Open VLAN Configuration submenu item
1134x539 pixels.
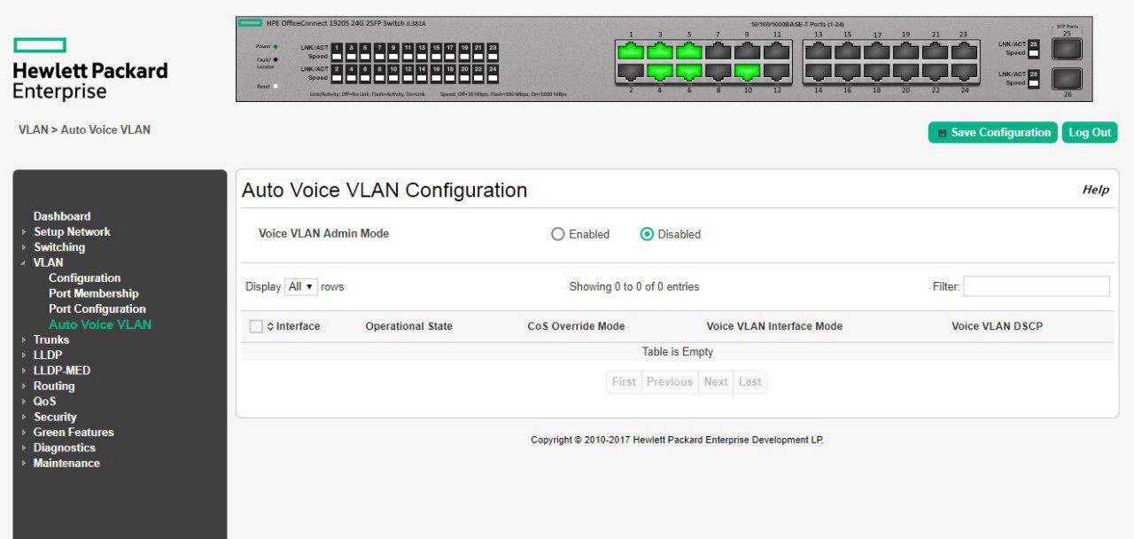(x=84, y=277)
